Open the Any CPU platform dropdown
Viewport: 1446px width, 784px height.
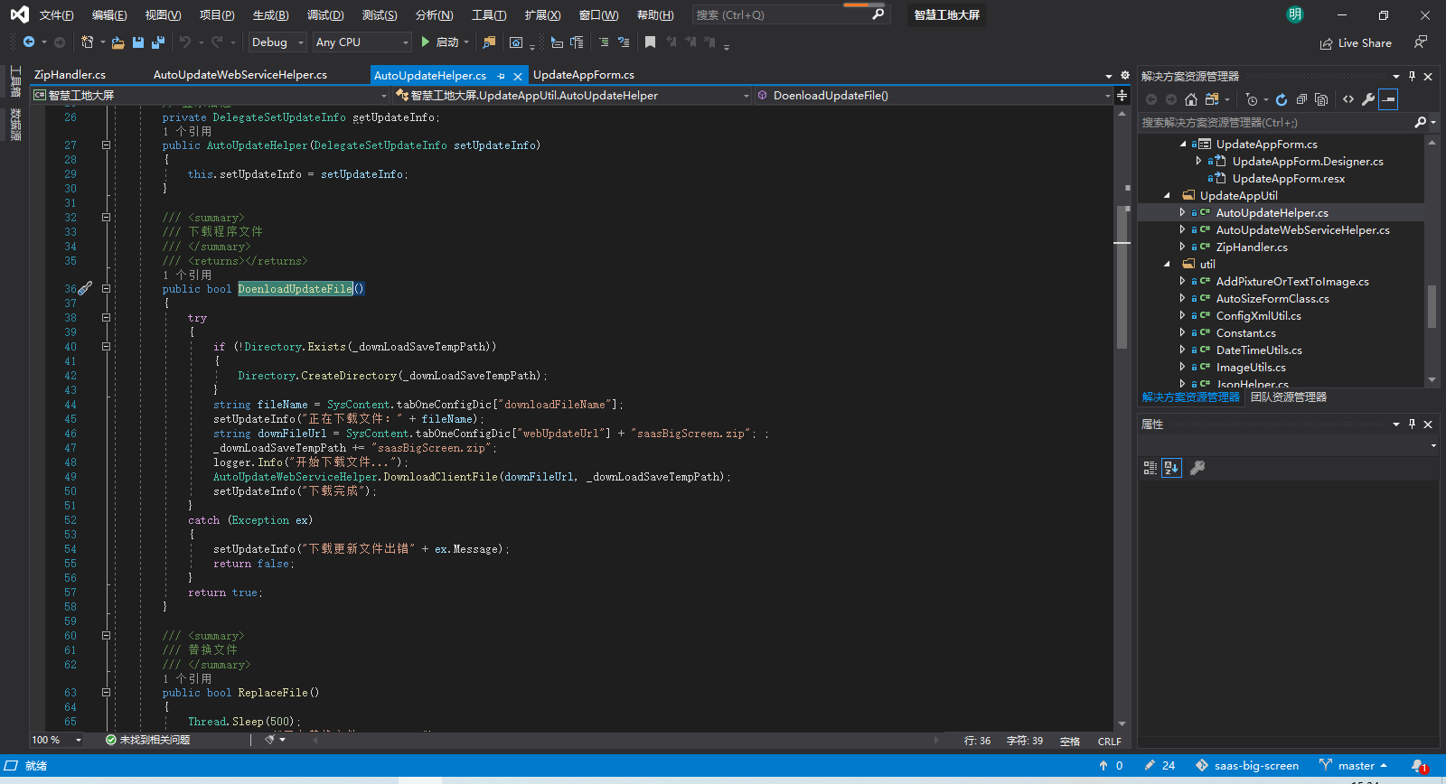click(x=362, y=42)
